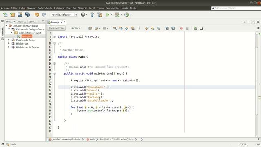The image size is (261, 147).
Task: Collapse Pacotes de Códigos-fonte node
Action: (9, 29)
